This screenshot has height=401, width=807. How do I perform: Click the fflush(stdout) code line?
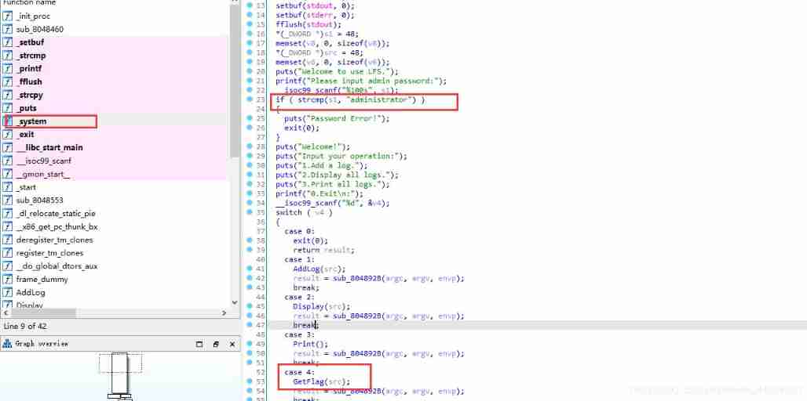pyautogui.click(x=309, y=24)
